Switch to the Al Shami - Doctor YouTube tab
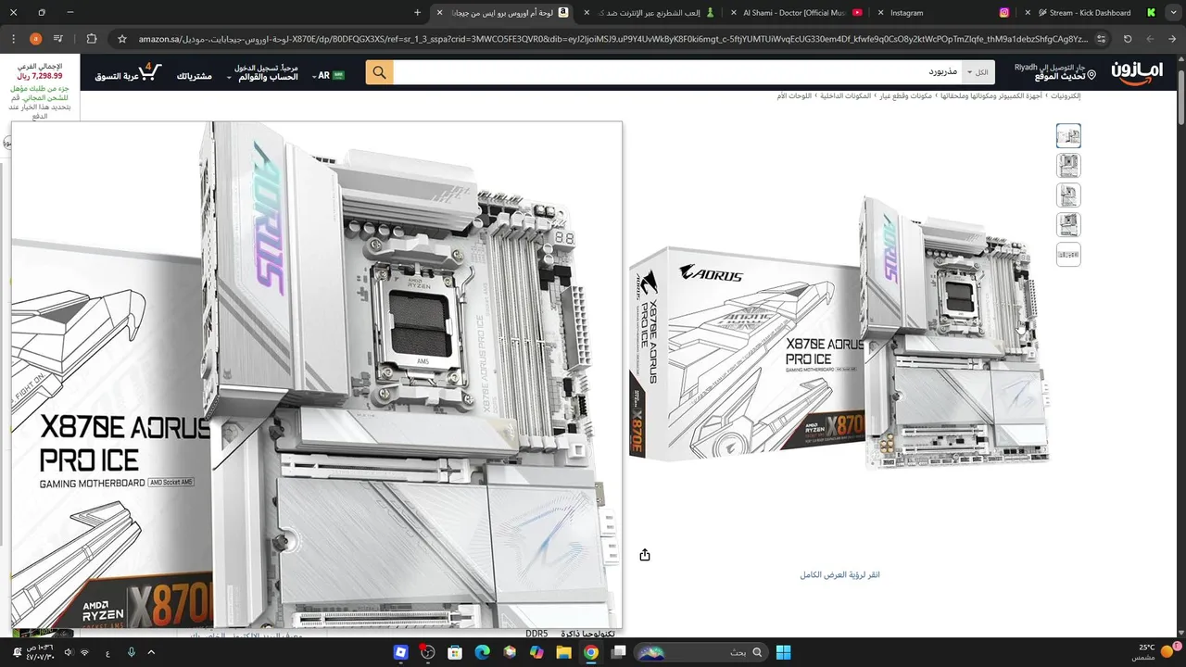 [797, 12]
